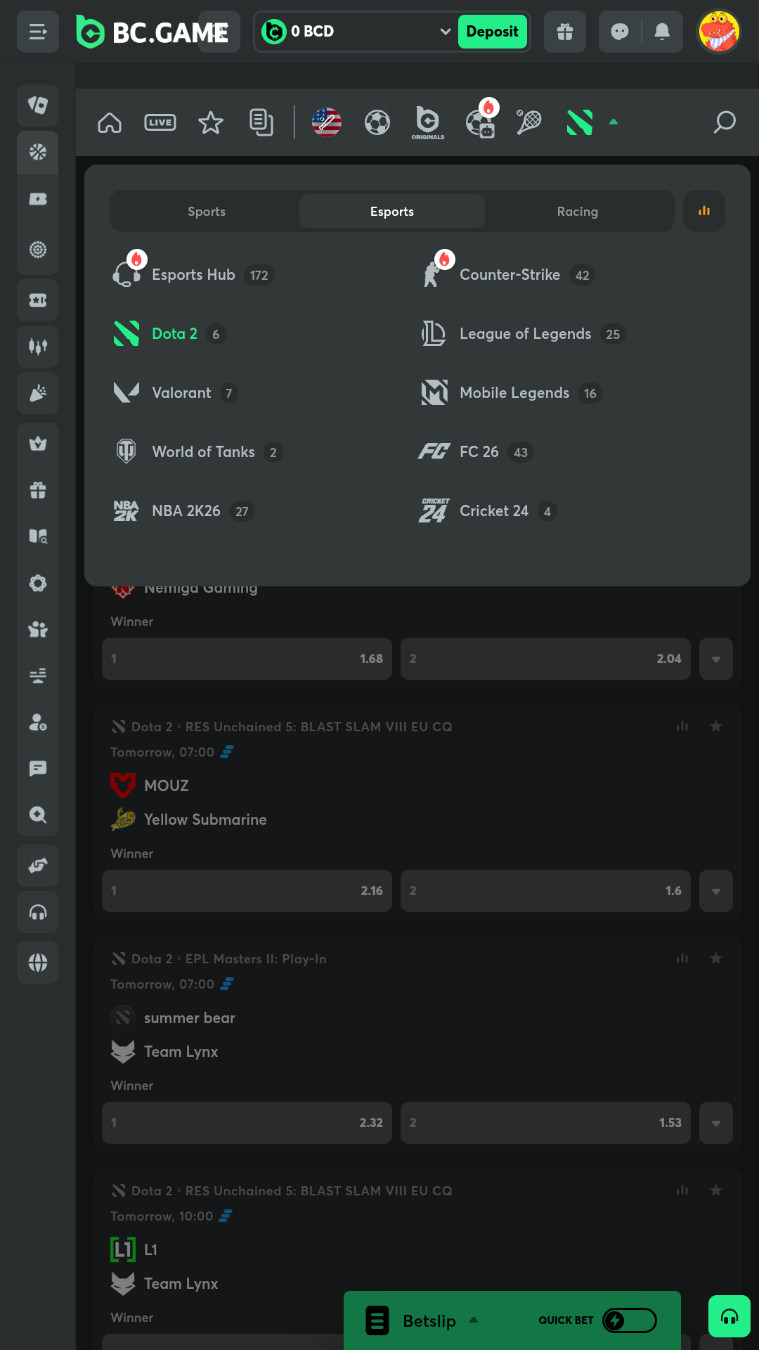Open the notifications bell

pos(662,32)
